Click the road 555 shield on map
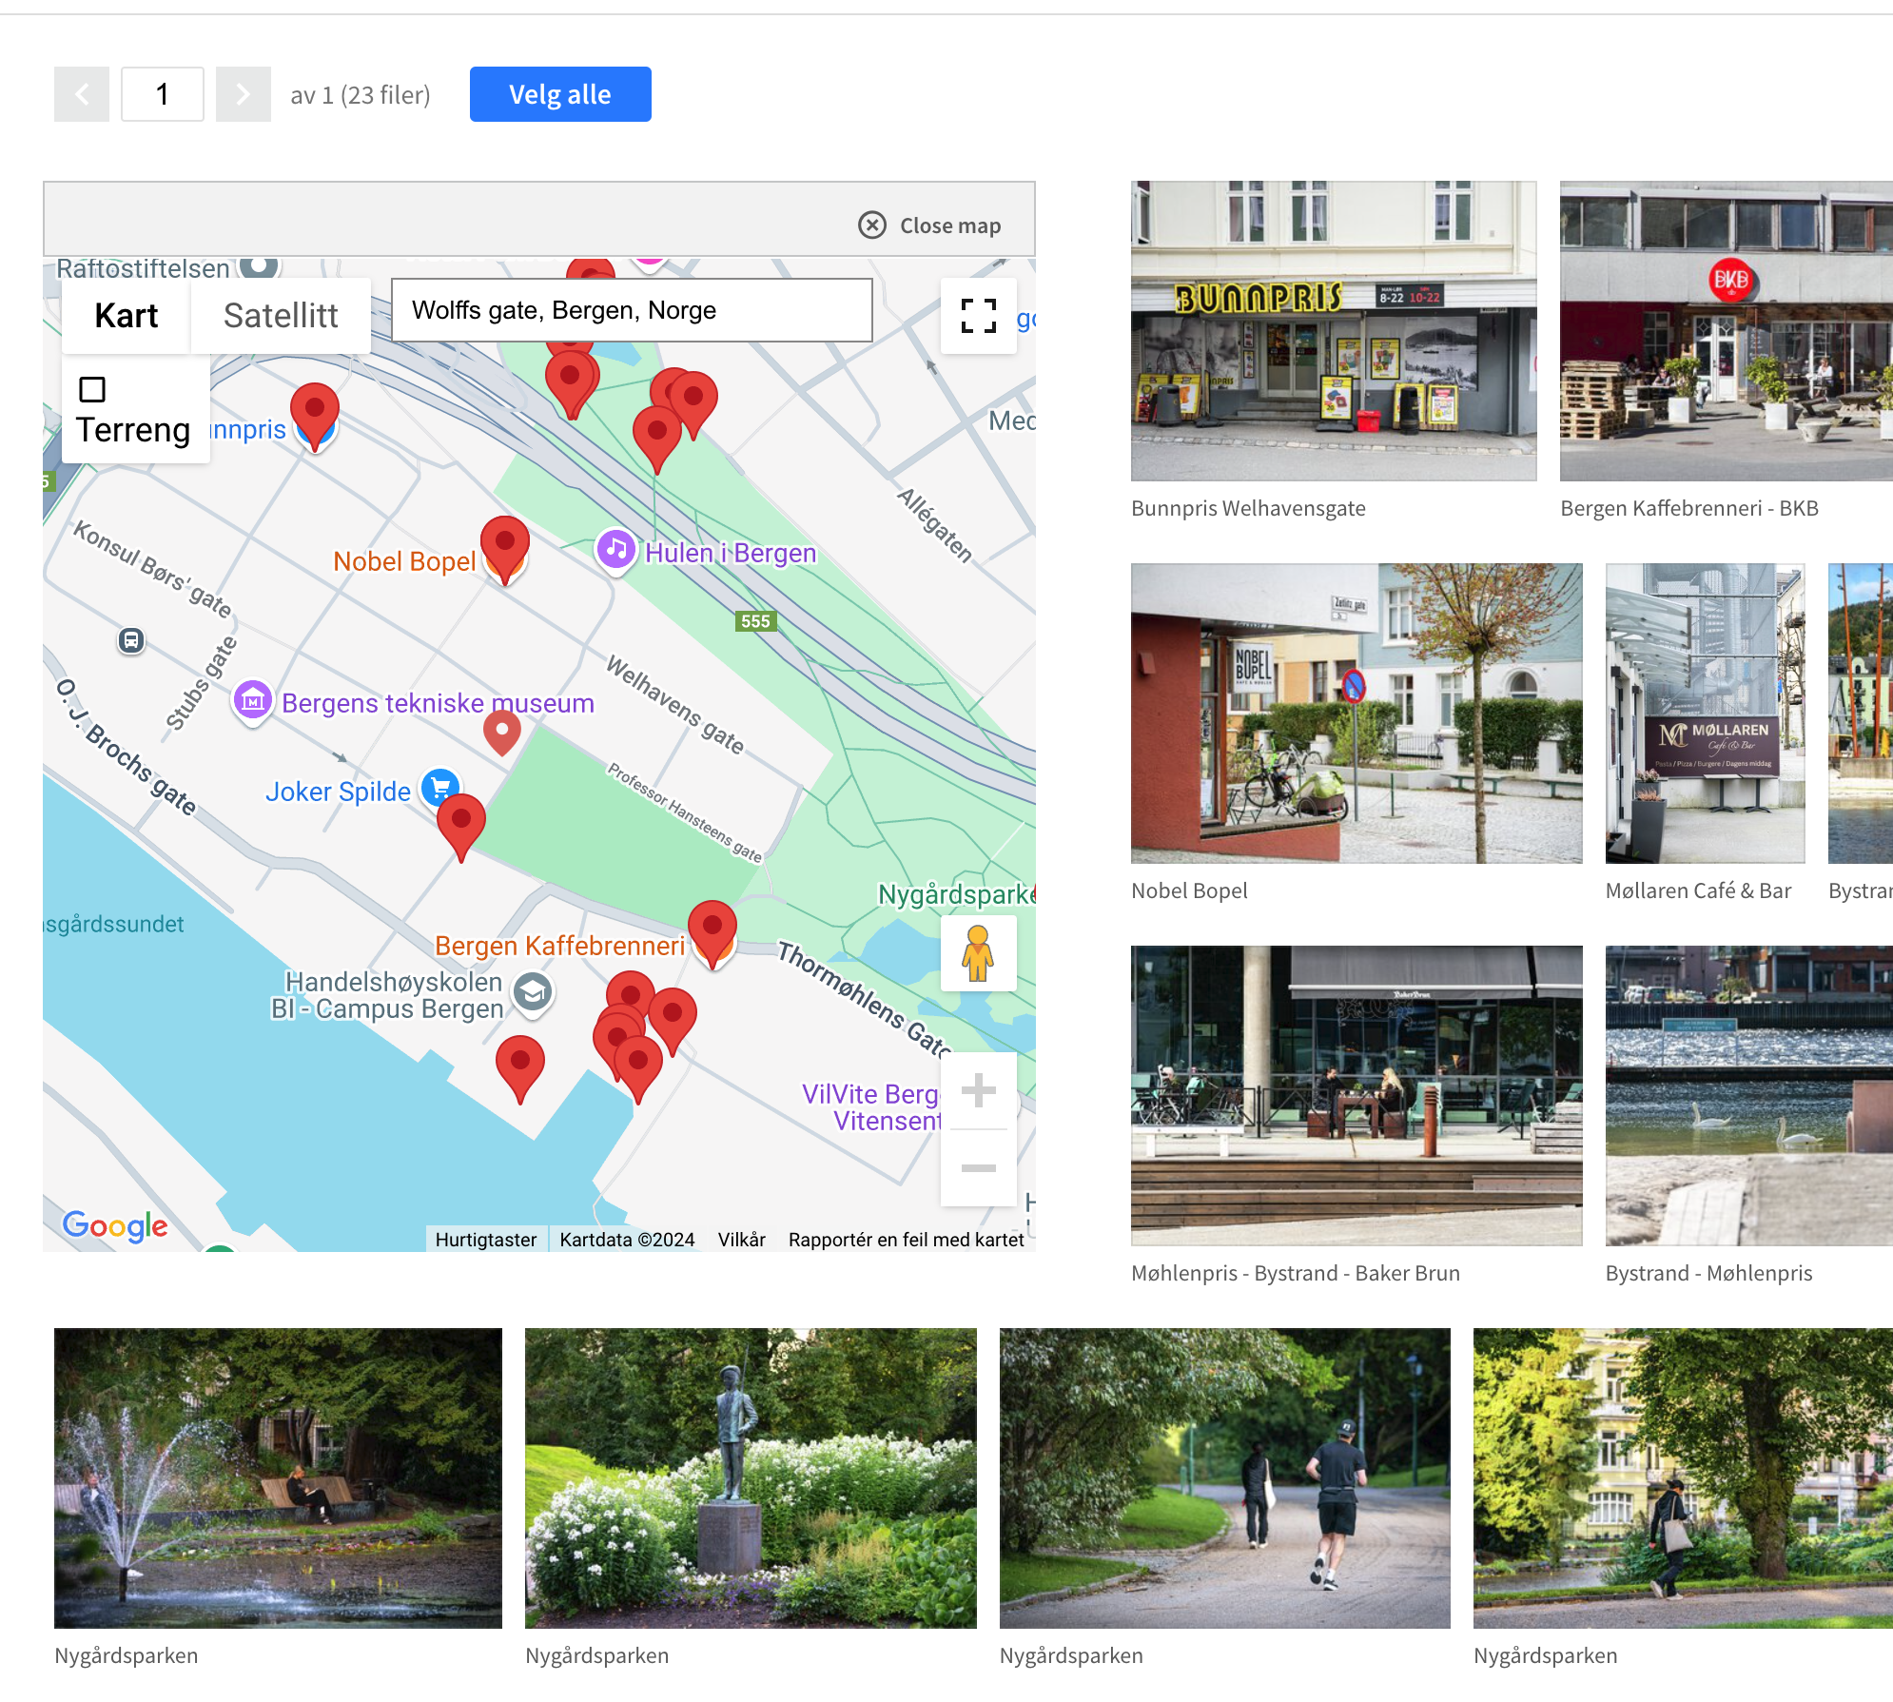This screenshot has height=1702, width=1893. point(756,621)
